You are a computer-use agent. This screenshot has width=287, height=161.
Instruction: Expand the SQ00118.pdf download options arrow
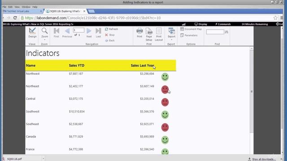tap(43, 159)
